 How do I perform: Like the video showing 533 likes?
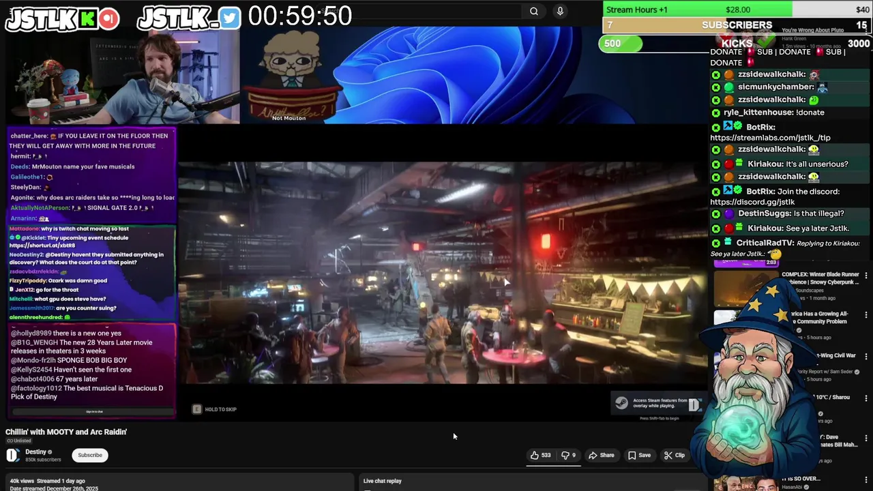(541, 455)
